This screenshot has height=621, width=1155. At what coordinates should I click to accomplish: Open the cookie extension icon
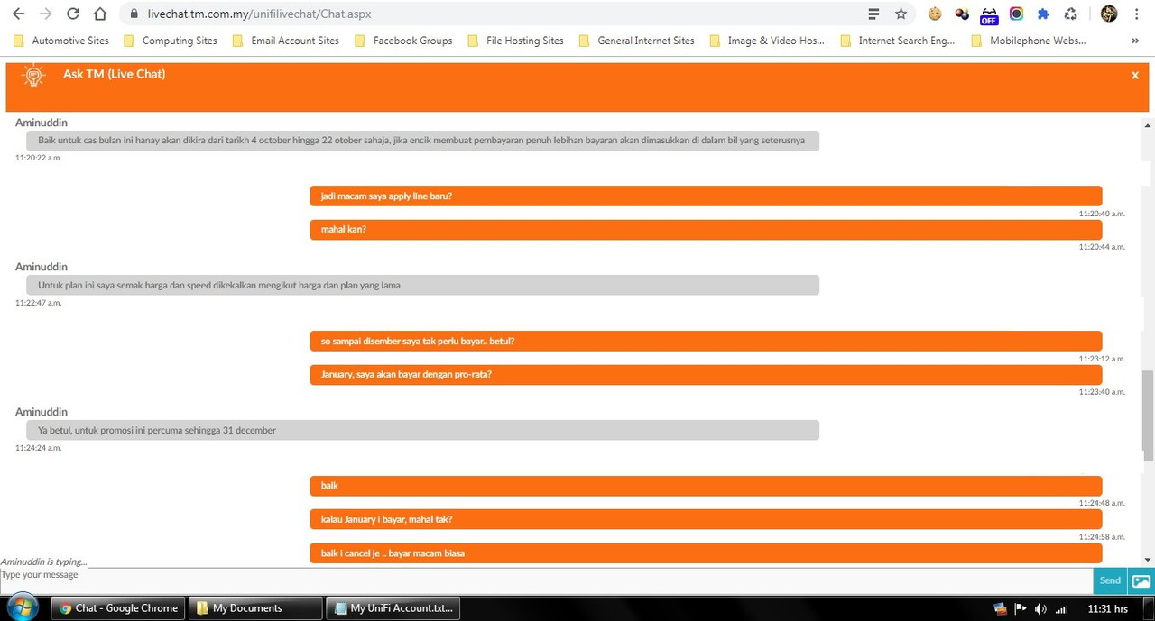(x=935, y=14)
